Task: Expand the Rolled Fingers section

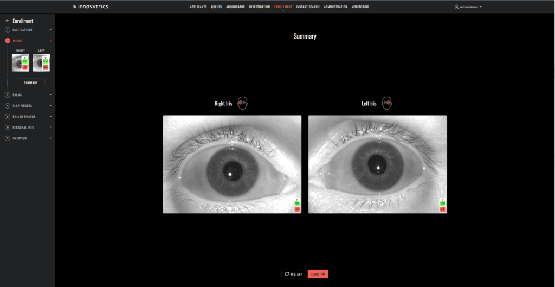Action: coord(51,117)
